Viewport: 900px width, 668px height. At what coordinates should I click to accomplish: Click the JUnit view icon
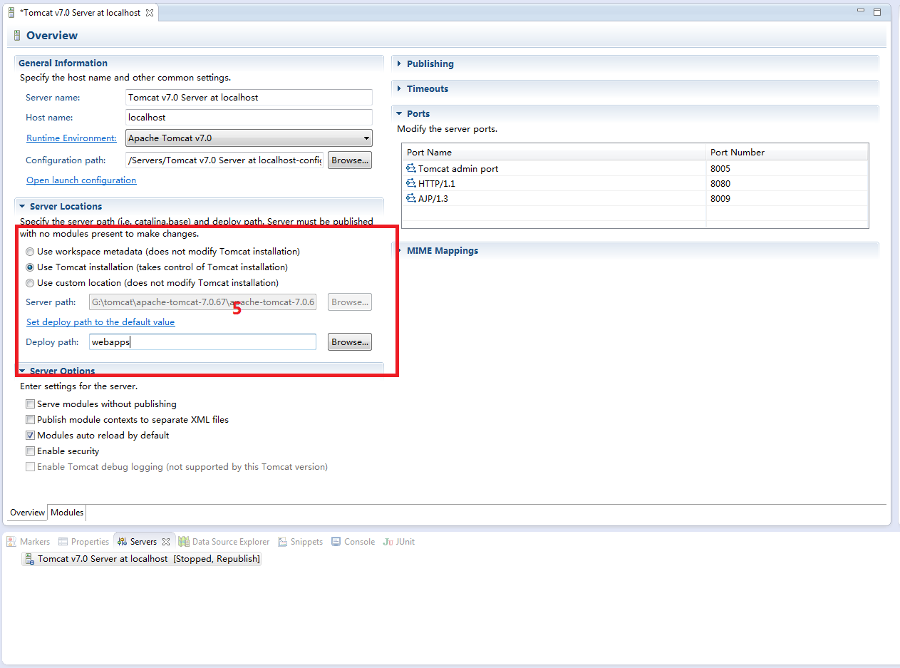(388, 542)
